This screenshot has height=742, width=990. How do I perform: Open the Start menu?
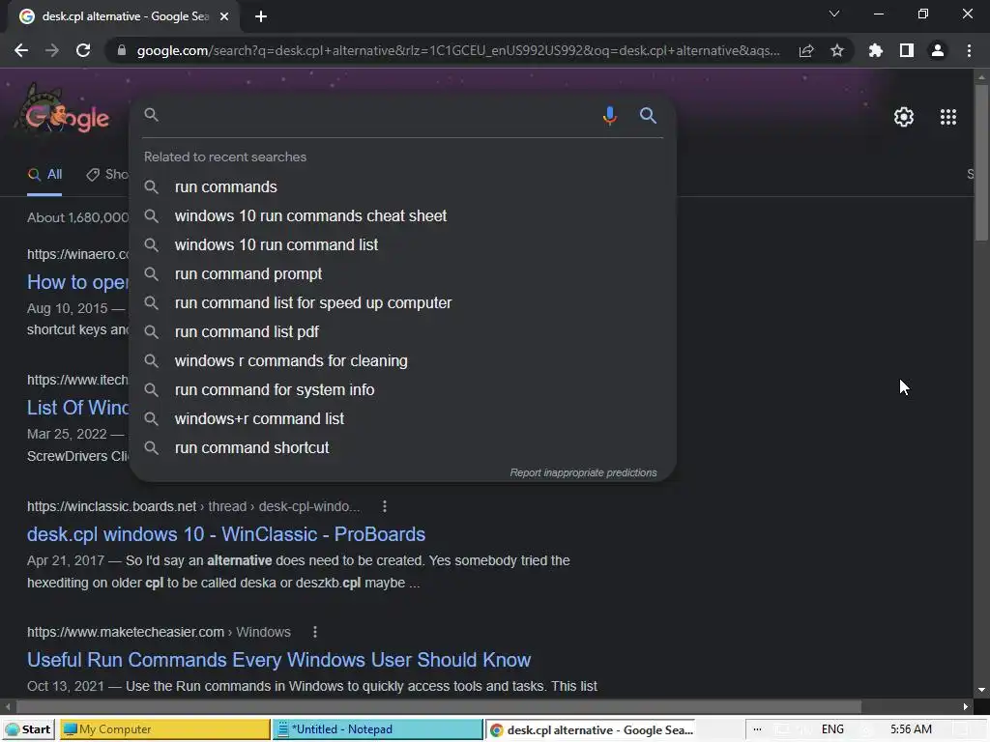coord(28,729)
